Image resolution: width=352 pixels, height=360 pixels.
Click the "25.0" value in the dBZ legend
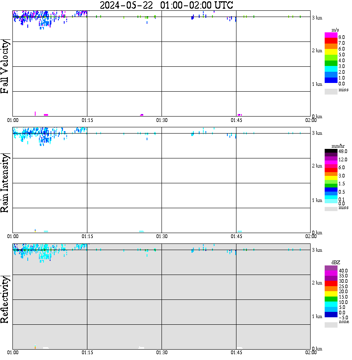pyautogui.click(x=343, y=287)
